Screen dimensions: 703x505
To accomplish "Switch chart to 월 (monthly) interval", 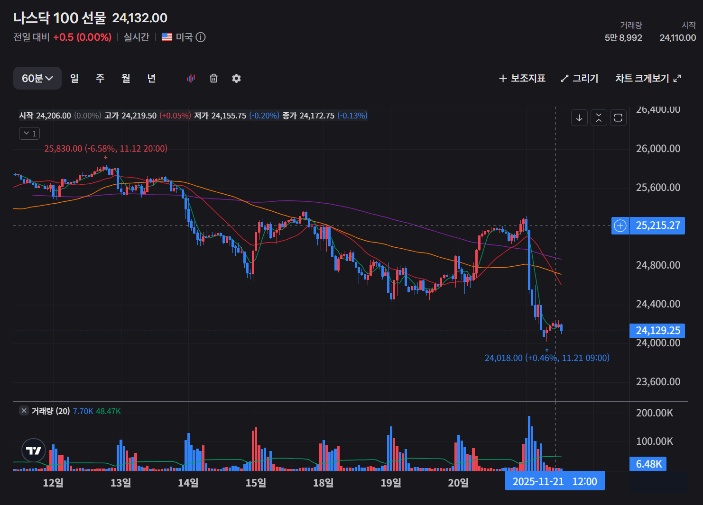I will coord(126,78).
